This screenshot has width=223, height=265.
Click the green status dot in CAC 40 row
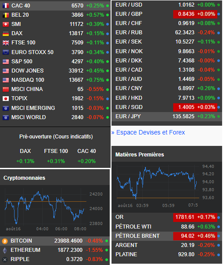(108, 6)
